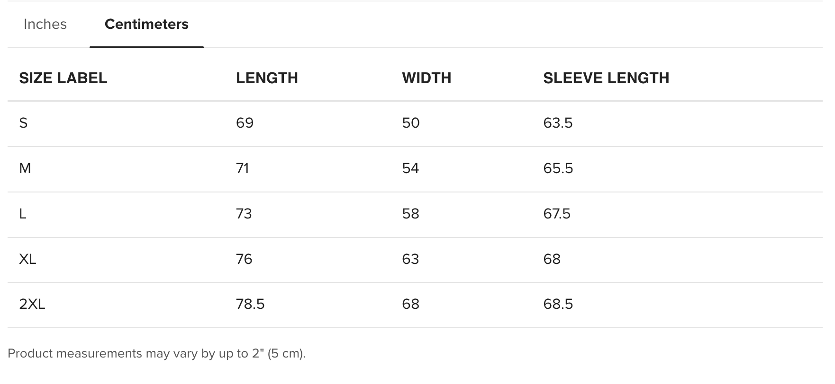Select the XL size label row
This screenshot has height=384, width=835.
point(27,259)
